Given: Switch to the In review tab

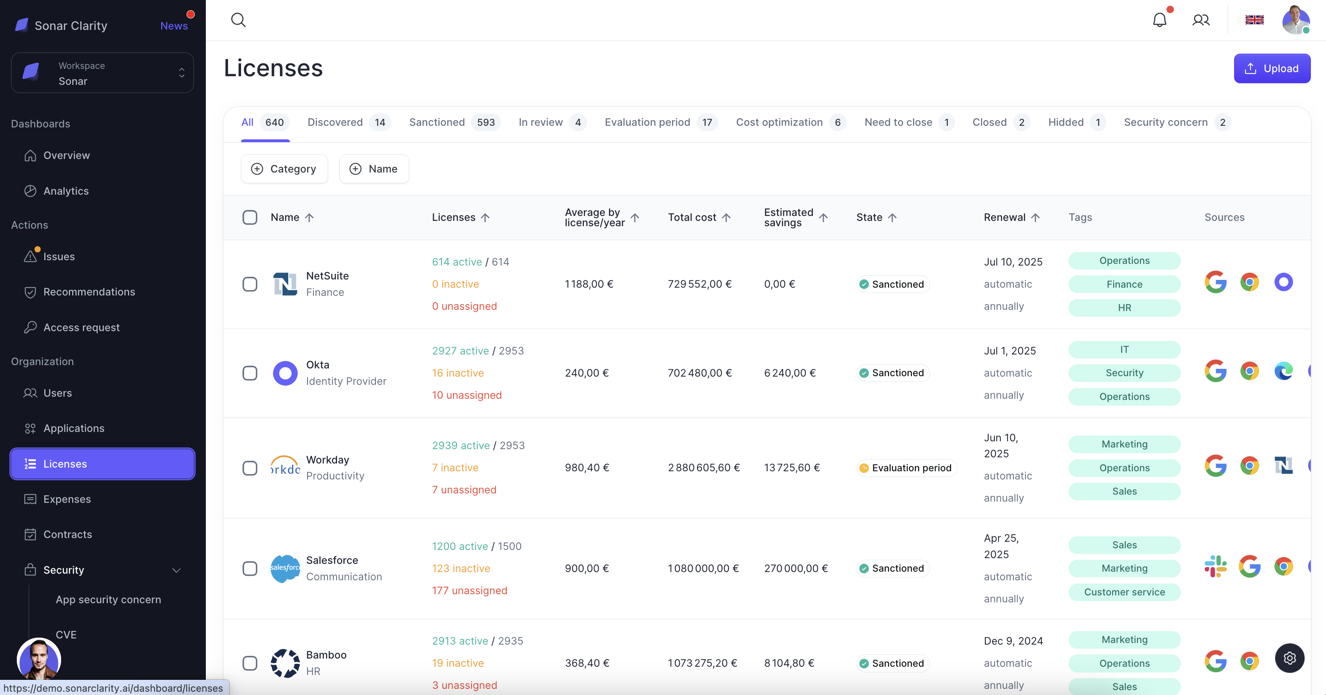Looking at the screenshot, I should pos(552,122).
